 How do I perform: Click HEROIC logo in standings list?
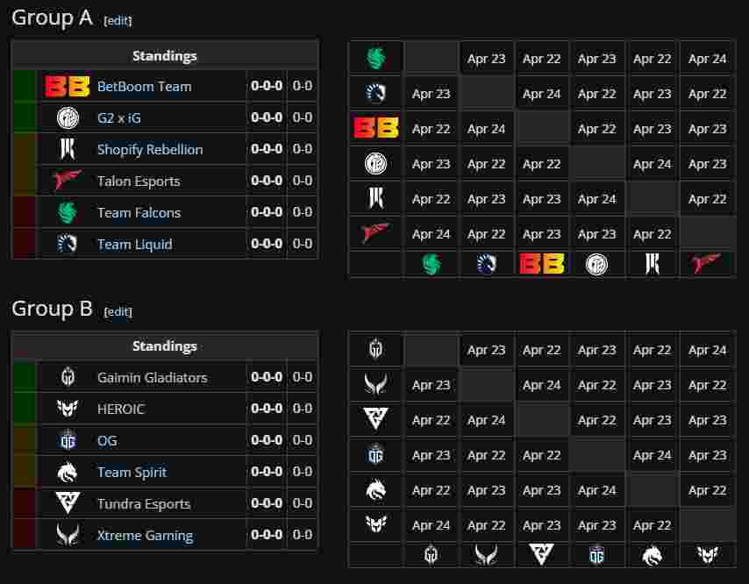pyautogui.click(x=68, y=409)
